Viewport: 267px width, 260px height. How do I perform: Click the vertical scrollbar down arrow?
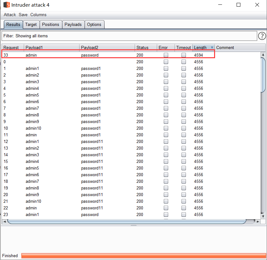click(x=263, y=216)
